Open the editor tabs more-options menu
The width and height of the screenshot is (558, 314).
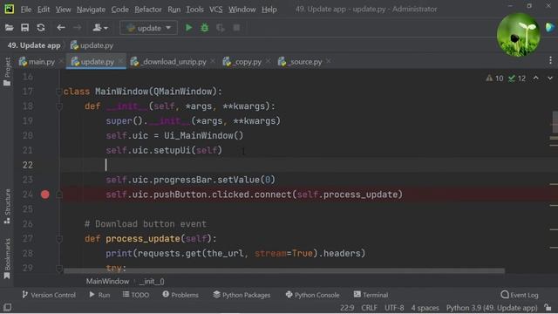point(550,61)
